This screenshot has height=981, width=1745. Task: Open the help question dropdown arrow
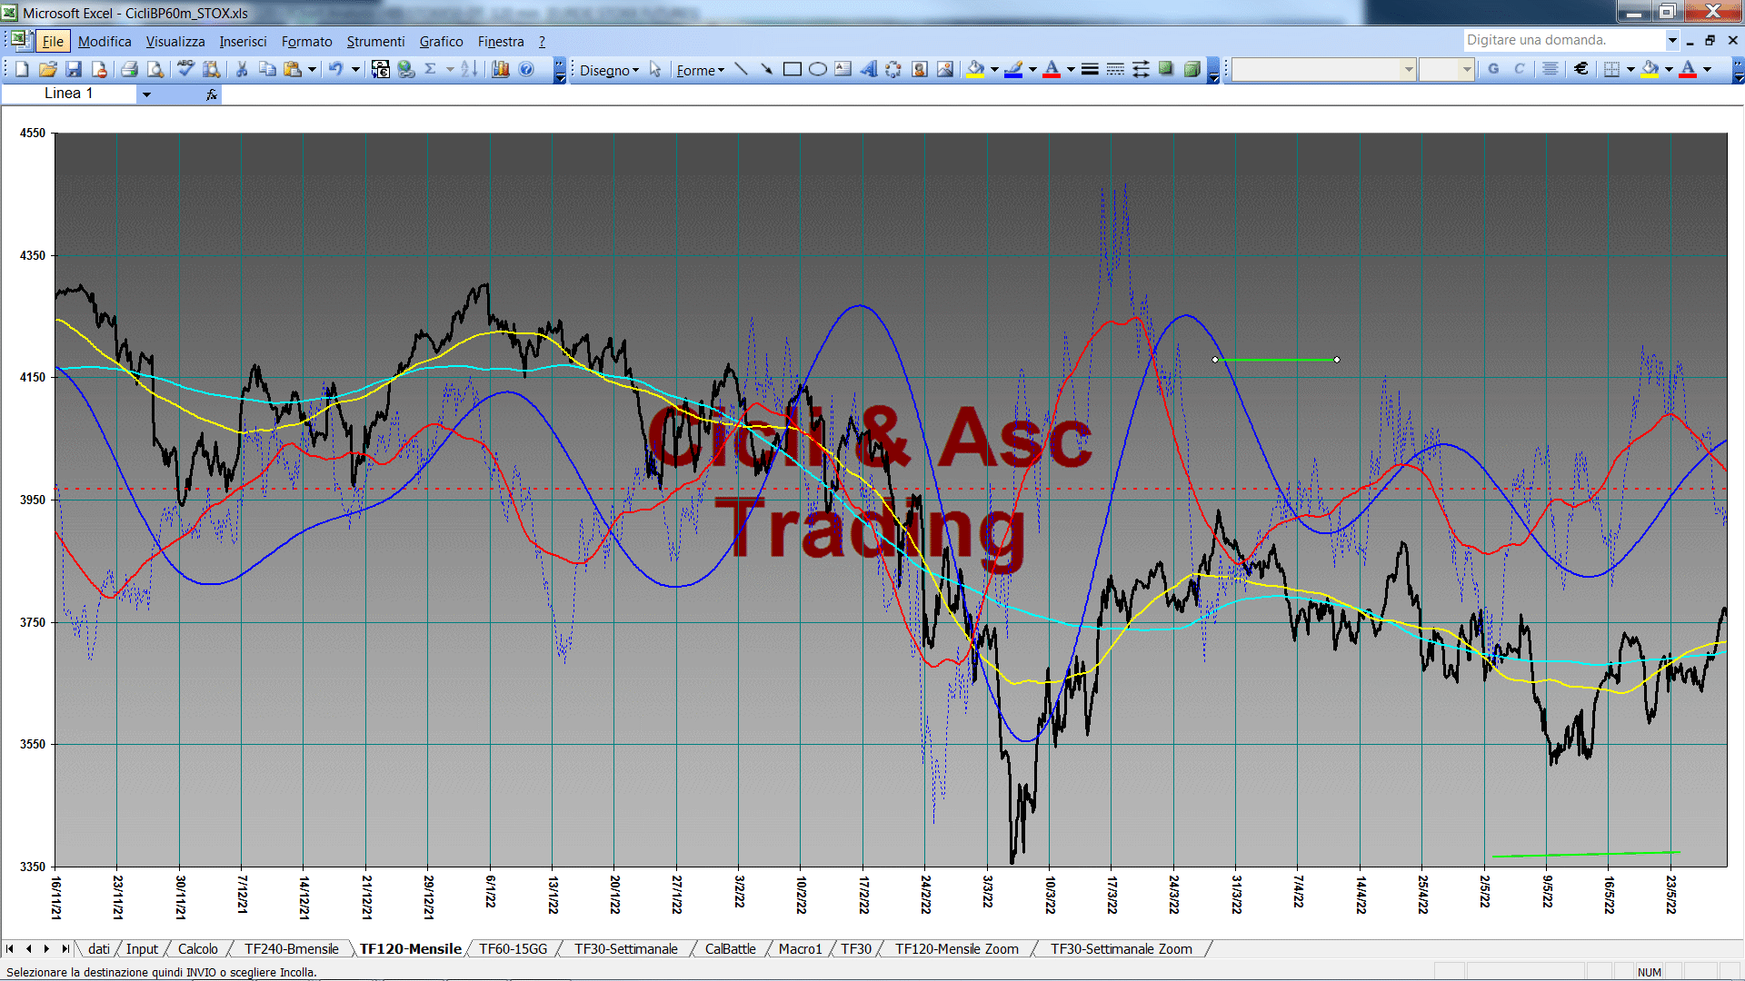point(1671,40)
